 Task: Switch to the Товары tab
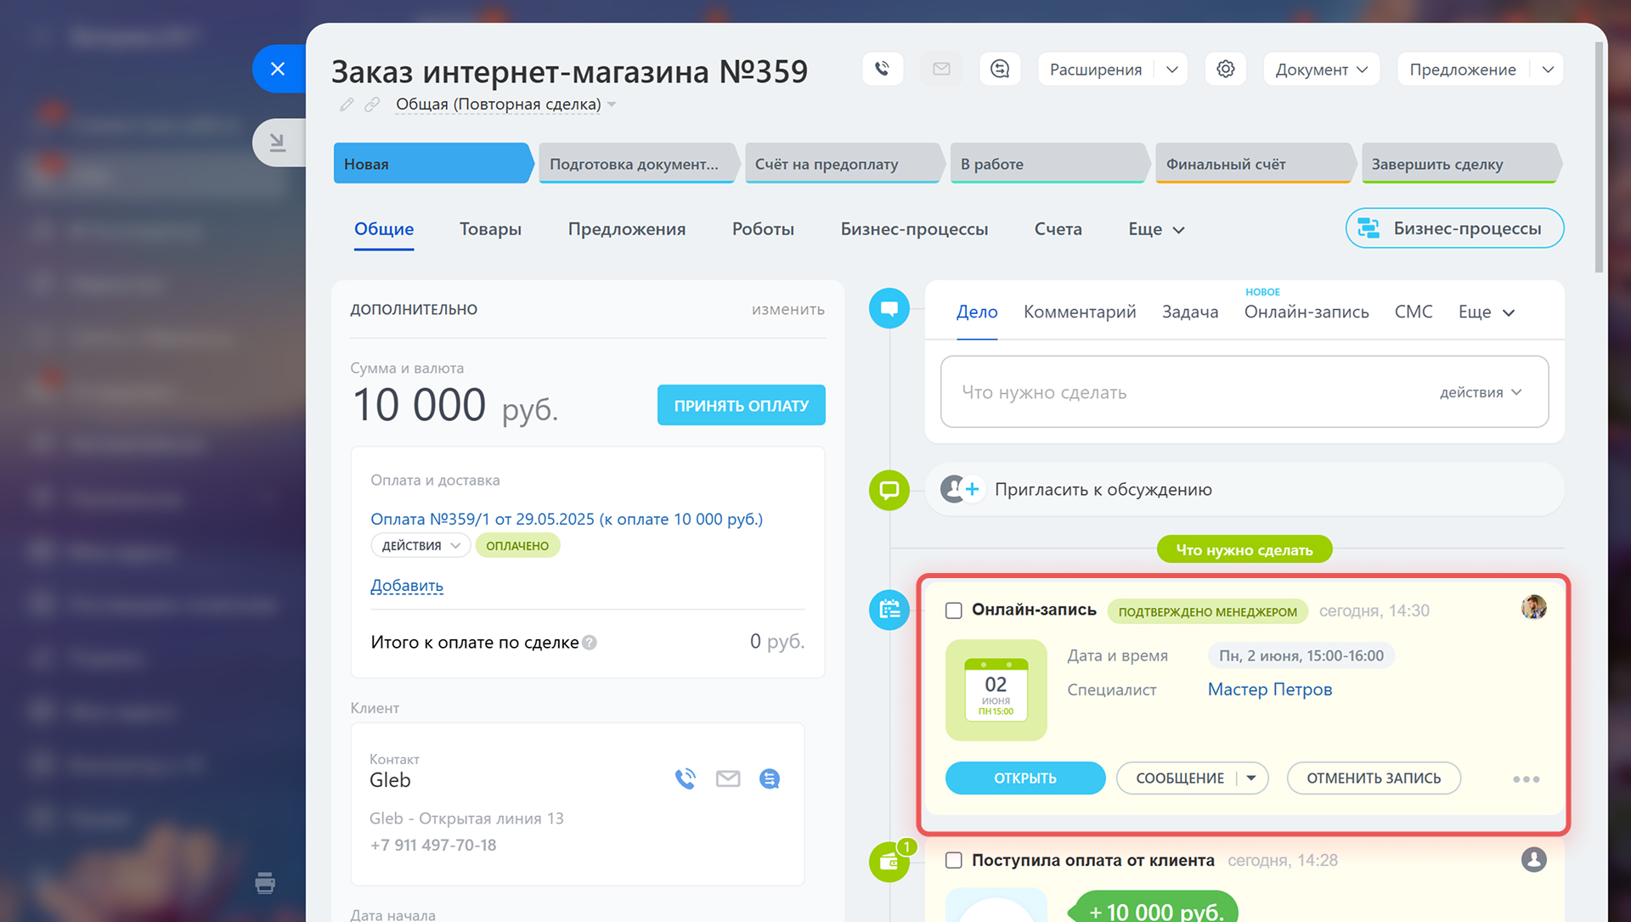tap(490, 229)
